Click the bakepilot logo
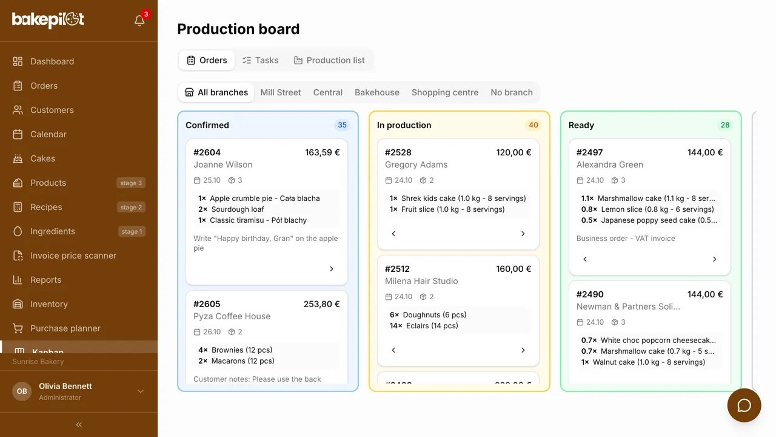 [48, 20]
